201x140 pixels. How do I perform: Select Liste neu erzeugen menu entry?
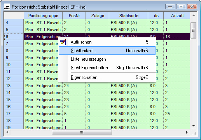pyautogui.click(x=107, y=59)
